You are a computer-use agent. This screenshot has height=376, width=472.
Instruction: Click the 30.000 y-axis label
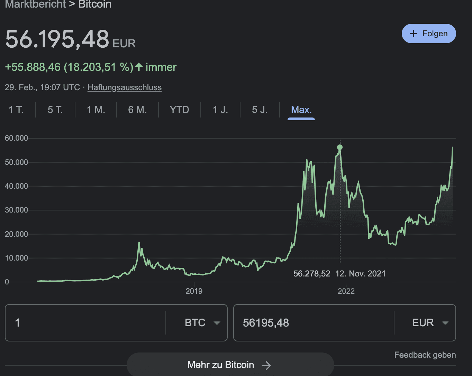click(x=16, y=210)
